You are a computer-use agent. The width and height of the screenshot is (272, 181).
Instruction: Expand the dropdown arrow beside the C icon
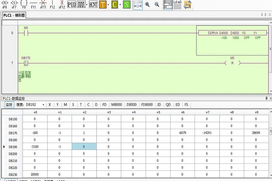click(x=120, y=5)
